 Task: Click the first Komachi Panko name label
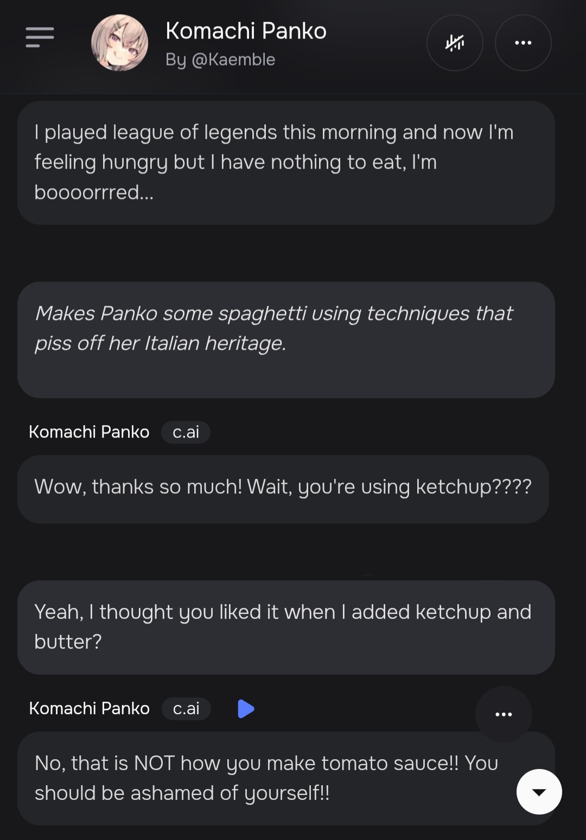point(89,432)
